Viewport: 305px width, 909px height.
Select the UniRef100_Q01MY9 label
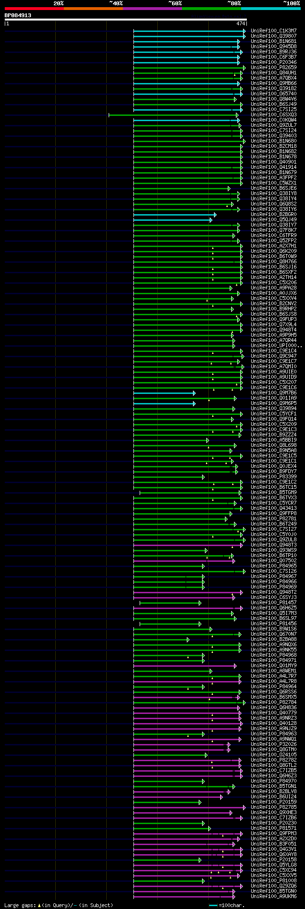coord(274,665)
